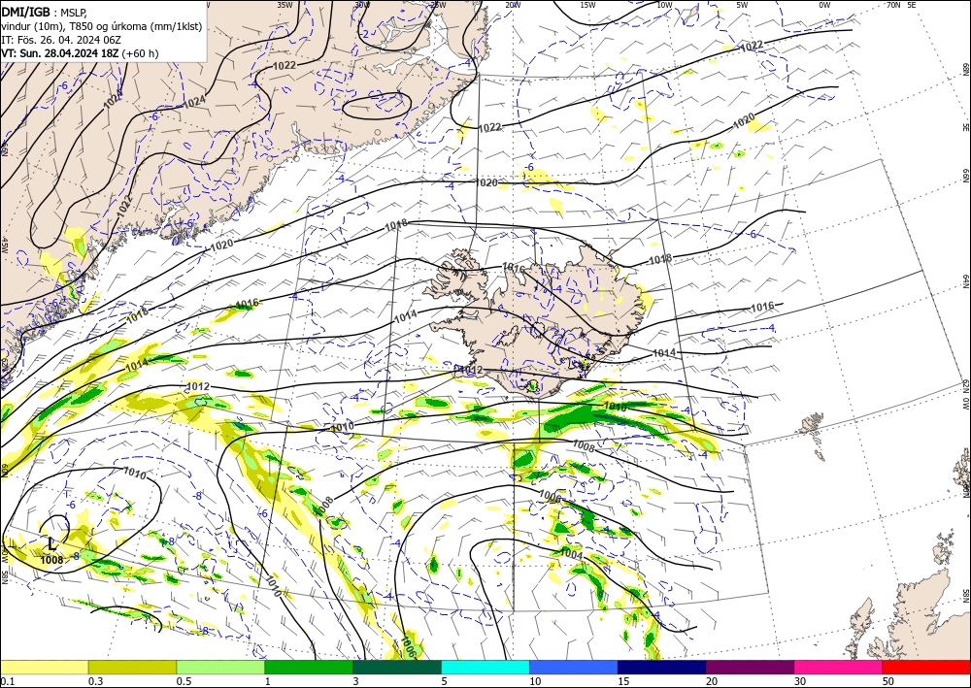Click the blue 10–15 legend swatch

(x=574, y=667)
